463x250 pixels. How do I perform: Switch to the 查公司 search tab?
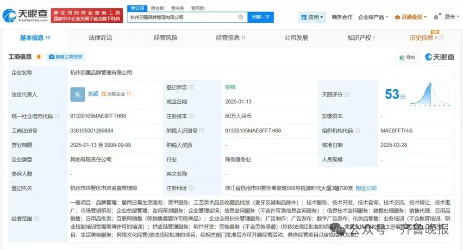138,8
